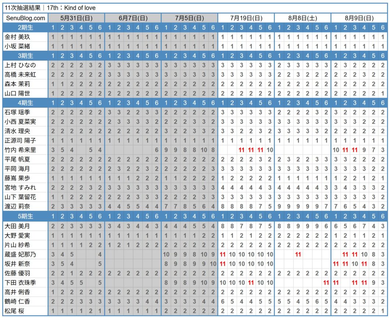Click the 2期生 section header
Screen dimensions: 390x318
(x=25, y=28)
